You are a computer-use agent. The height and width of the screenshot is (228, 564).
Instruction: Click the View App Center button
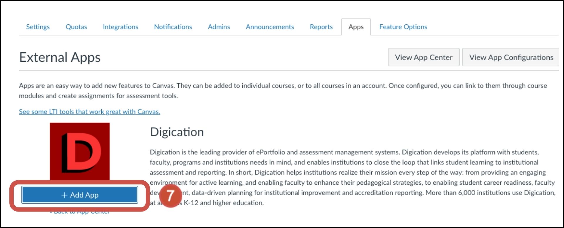click(424, 57)
